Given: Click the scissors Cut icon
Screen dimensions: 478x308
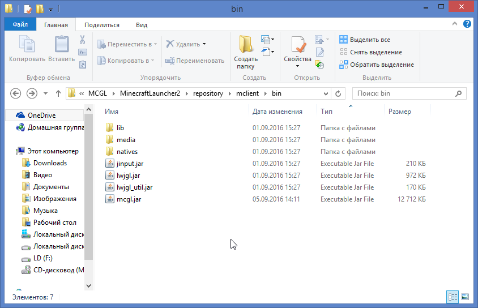Looking at the screenshot, I should pos(82,39).
